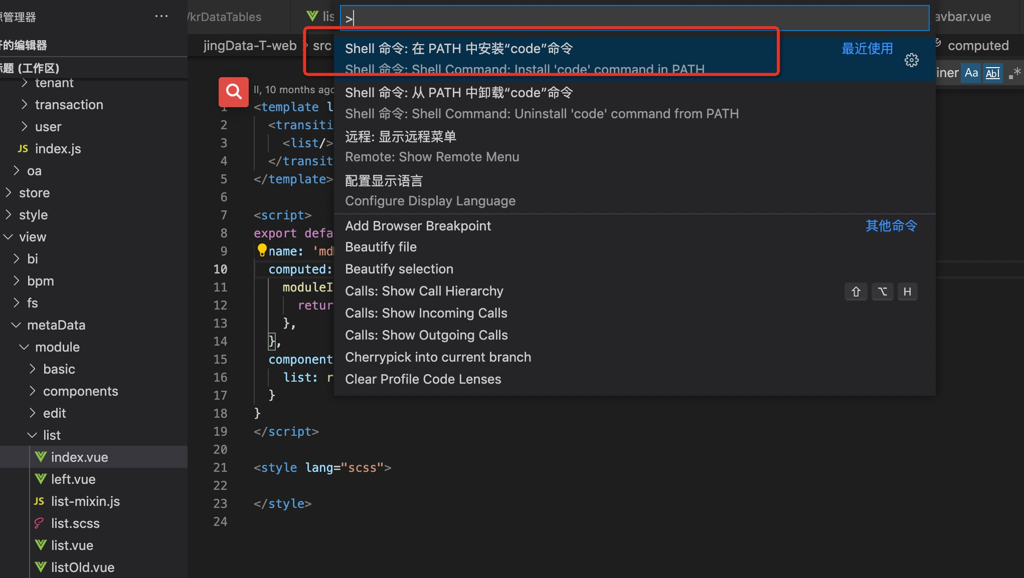Open the gear icon to configure the Install 'code' command keybinding

(912, 60)
